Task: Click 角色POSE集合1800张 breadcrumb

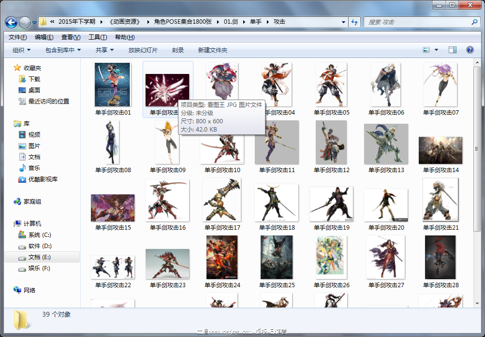Action: pyautogui.click(x=183, y=22)
